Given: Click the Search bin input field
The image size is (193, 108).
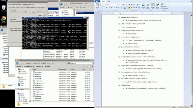Looking at the screenshot, I should tap(81, 63).
